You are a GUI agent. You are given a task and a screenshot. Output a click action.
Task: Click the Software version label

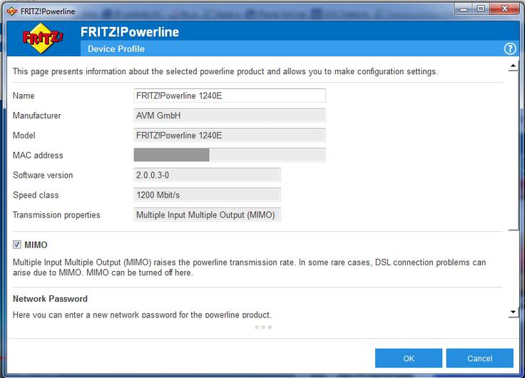click(43, 175)
